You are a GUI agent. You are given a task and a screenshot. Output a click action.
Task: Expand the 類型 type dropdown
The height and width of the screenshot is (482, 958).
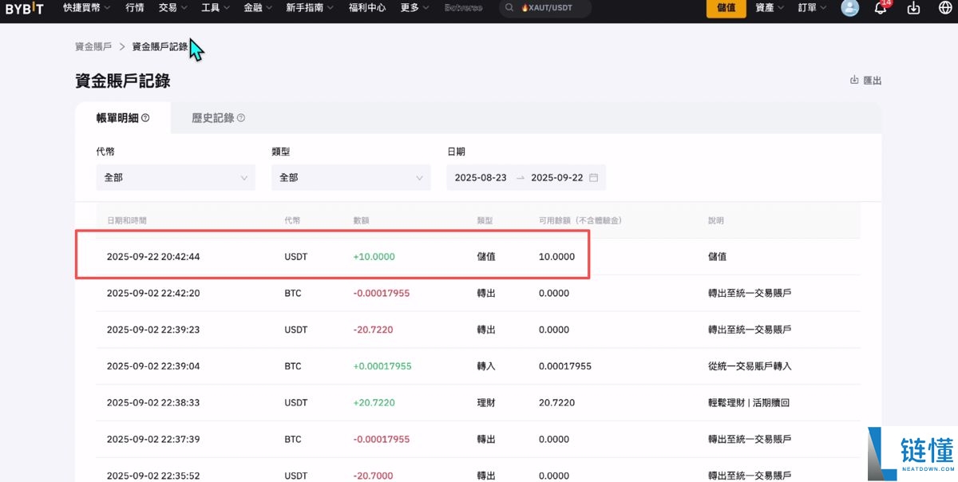coord(350,177)
